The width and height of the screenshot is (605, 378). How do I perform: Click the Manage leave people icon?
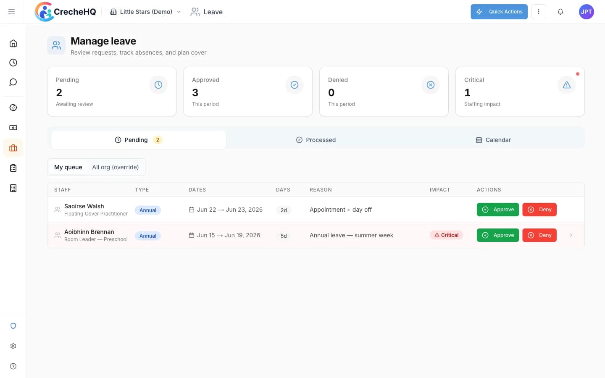56,45
